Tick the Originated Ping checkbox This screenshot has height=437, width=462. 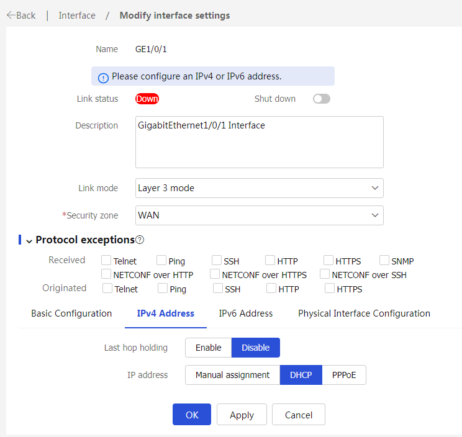[163, 288]
